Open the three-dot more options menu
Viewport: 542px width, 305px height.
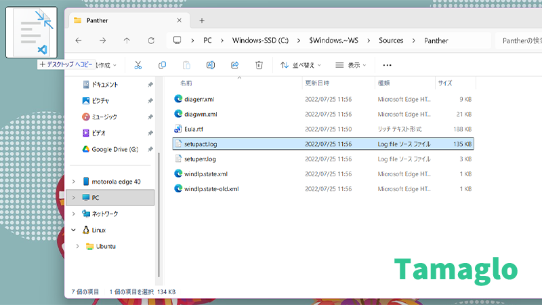pos(387,65)
